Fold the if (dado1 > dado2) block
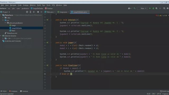The width and height of the screenshot is (169, 95). click(x=51, y=68)
